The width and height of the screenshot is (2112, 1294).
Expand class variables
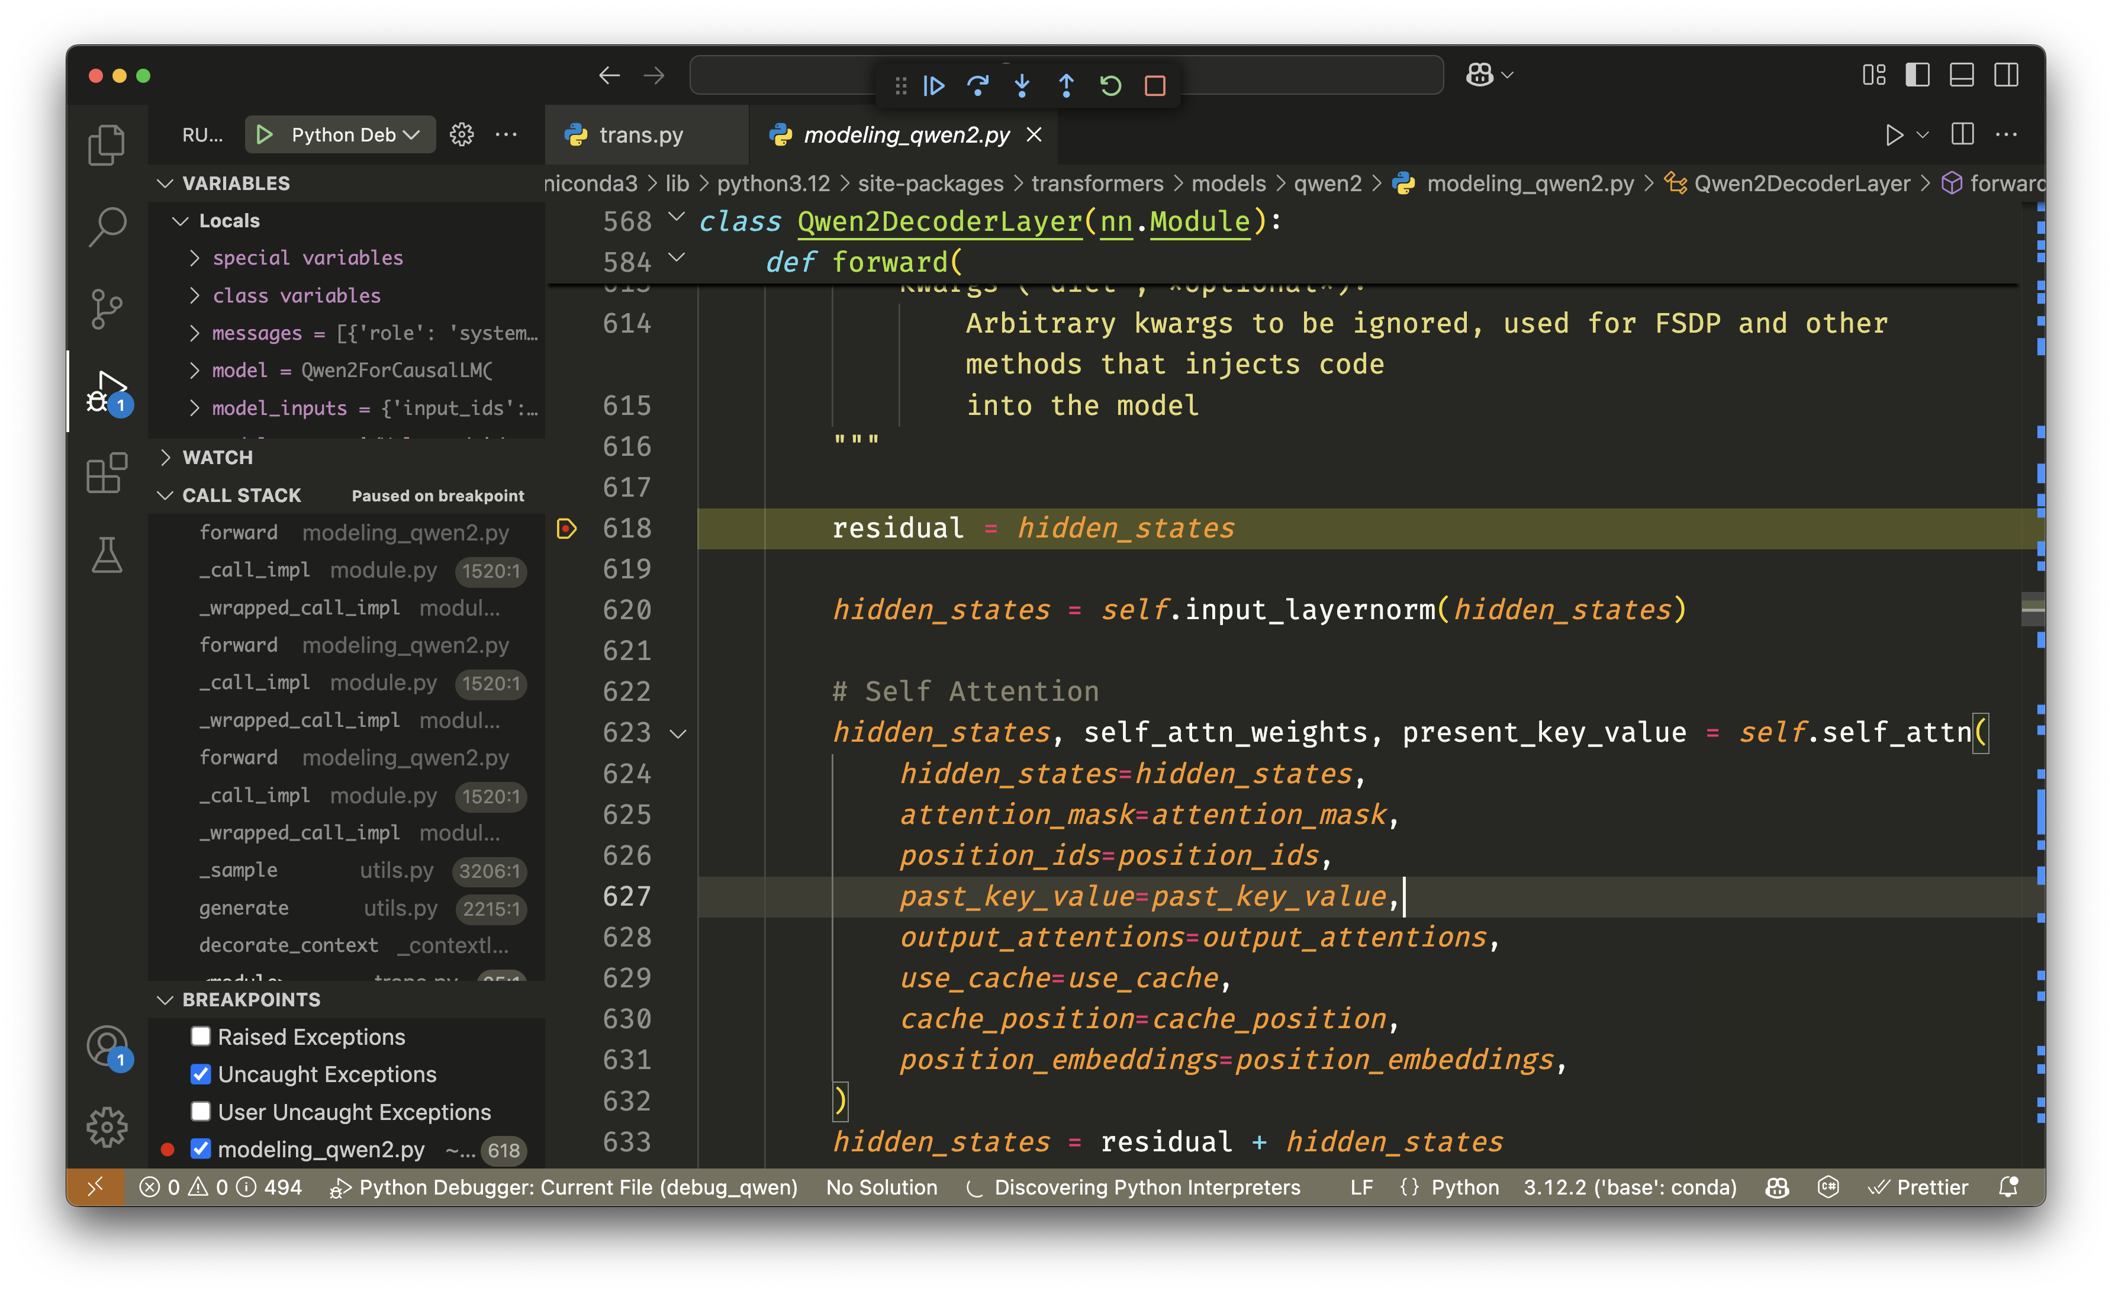click(x=195, y=295)
